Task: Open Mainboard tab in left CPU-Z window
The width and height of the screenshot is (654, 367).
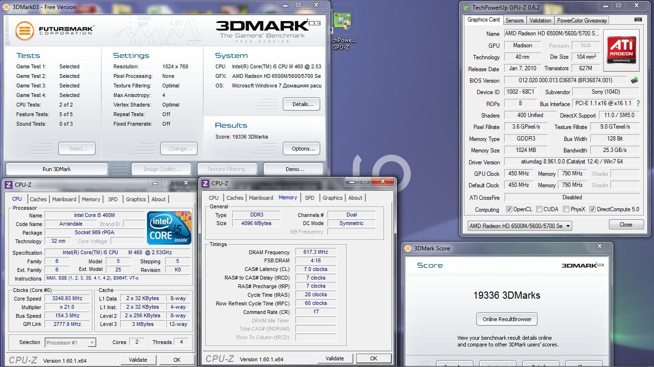Action: tap(64, 199)
